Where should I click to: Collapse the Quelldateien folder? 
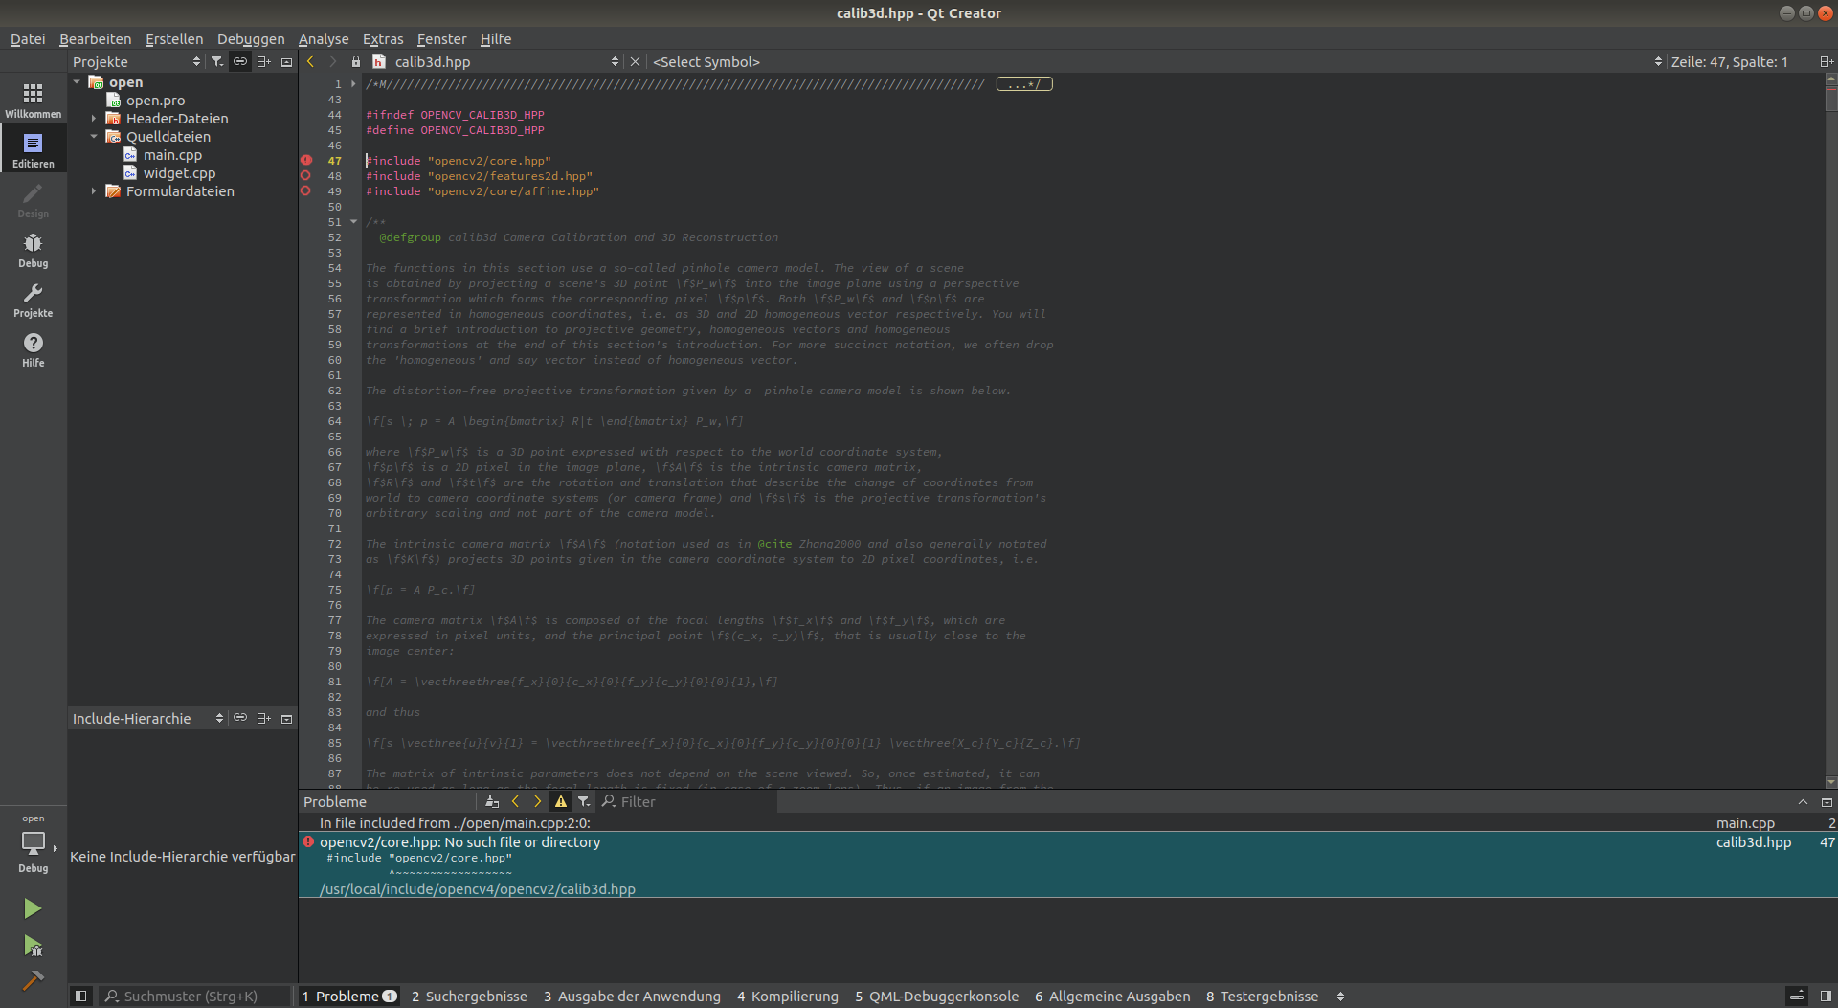[x=94, y=137]
